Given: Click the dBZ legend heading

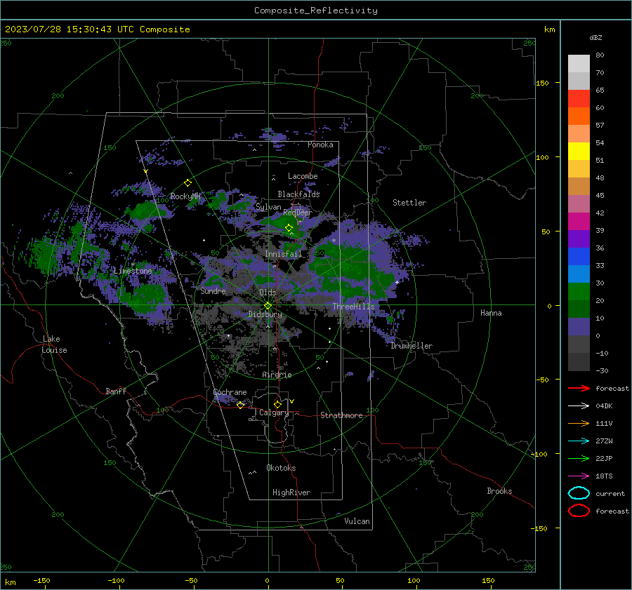Looking at the screenshot, I should [595, 38].
